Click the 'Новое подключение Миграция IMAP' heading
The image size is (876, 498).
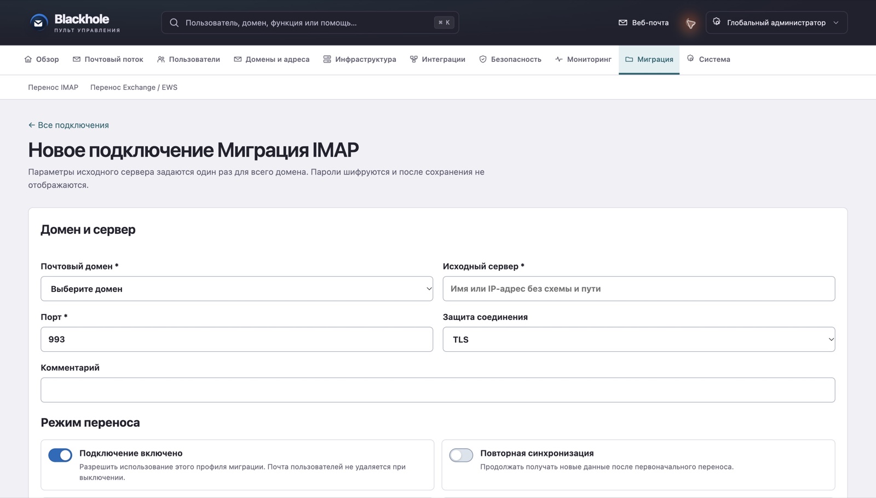point(193,150)
